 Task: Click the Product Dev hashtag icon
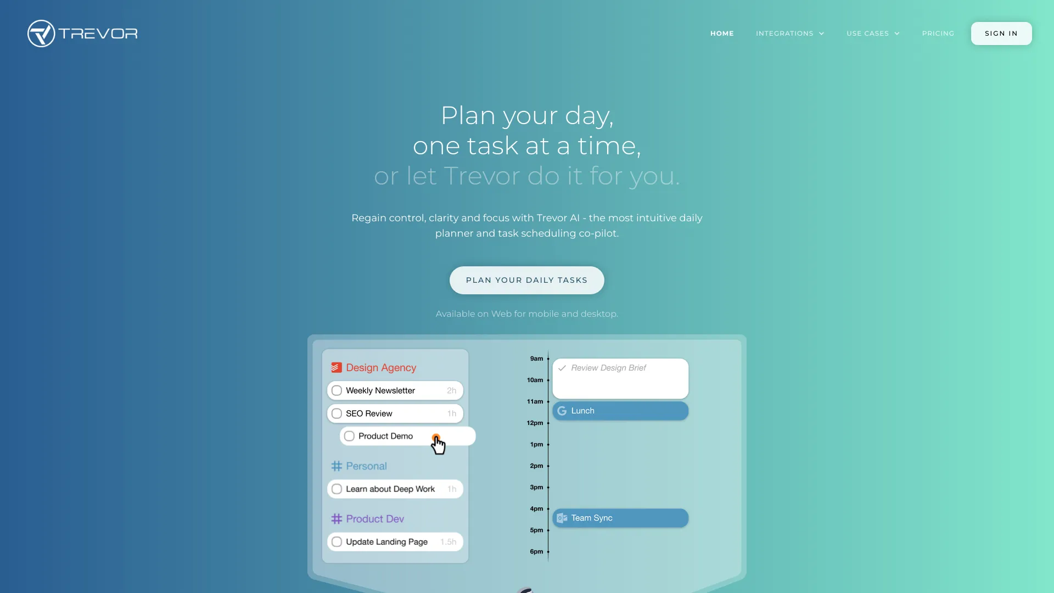[338, 519]
